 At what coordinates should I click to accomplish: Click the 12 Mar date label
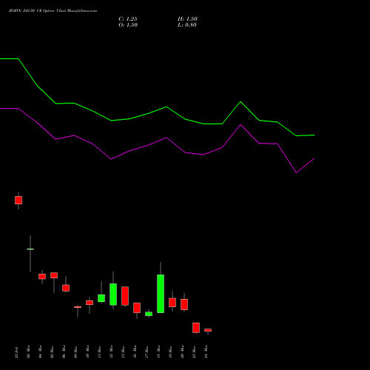[x=111, y=351]
